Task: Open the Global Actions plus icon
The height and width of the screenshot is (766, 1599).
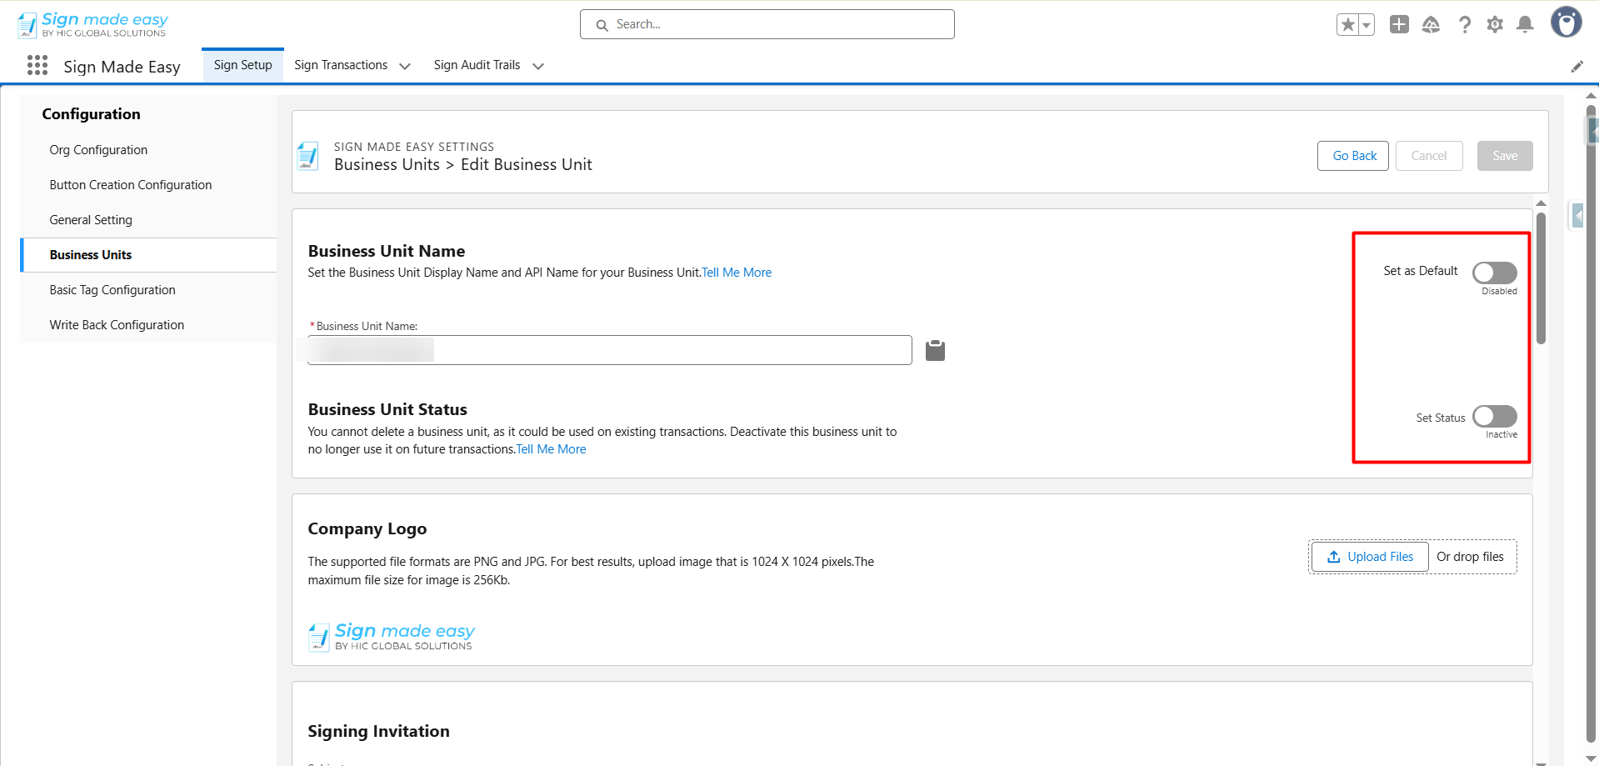Action: pos(1399,25)
